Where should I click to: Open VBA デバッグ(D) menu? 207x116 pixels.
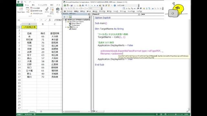pyautogui.click(x=102, y=12)
